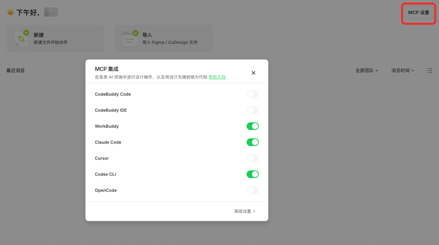The height and width of the screenshot is (245, 439).
Task: Click the CodeBuddy IDE label
Action: [x=111, y=110]
